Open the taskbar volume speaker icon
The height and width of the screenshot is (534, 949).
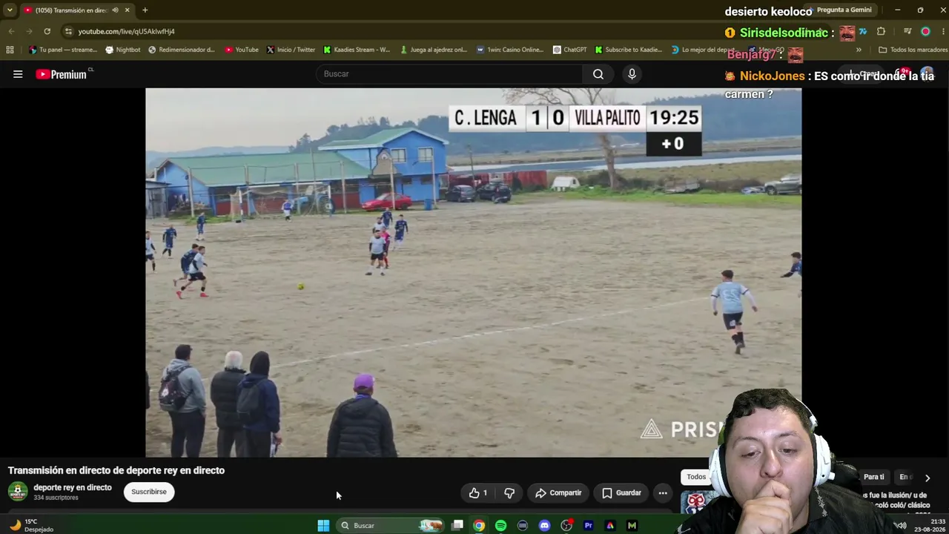pyautogui.click(x=900, y=525)
